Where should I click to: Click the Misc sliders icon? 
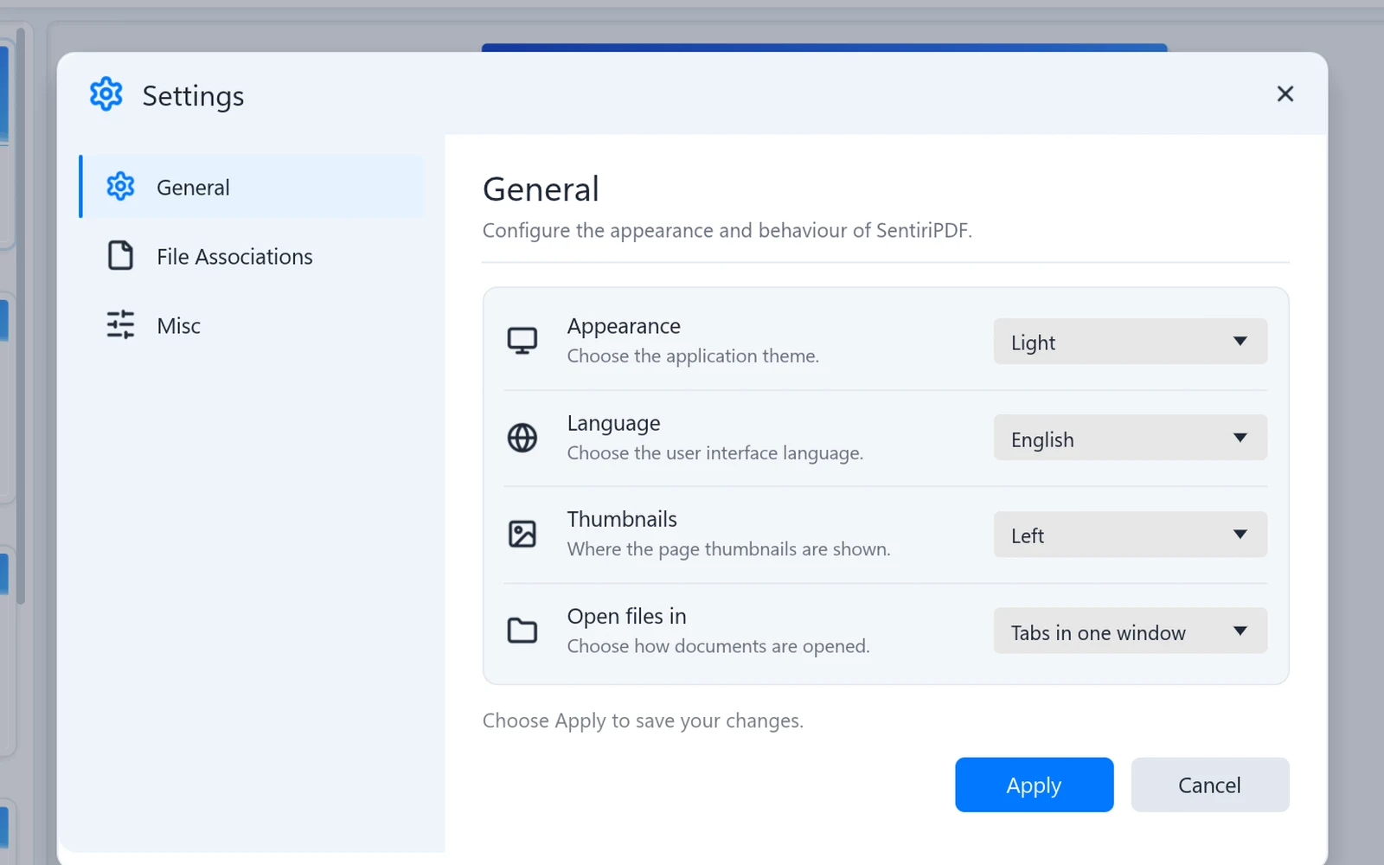coord(120,324)
